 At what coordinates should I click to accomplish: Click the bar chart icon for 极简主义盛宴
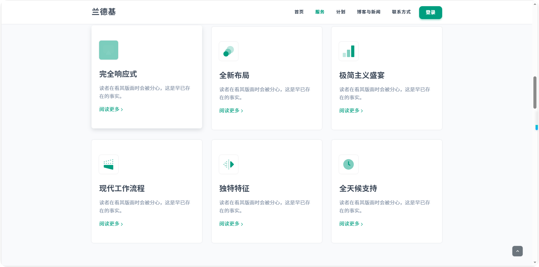pos(349,51)
